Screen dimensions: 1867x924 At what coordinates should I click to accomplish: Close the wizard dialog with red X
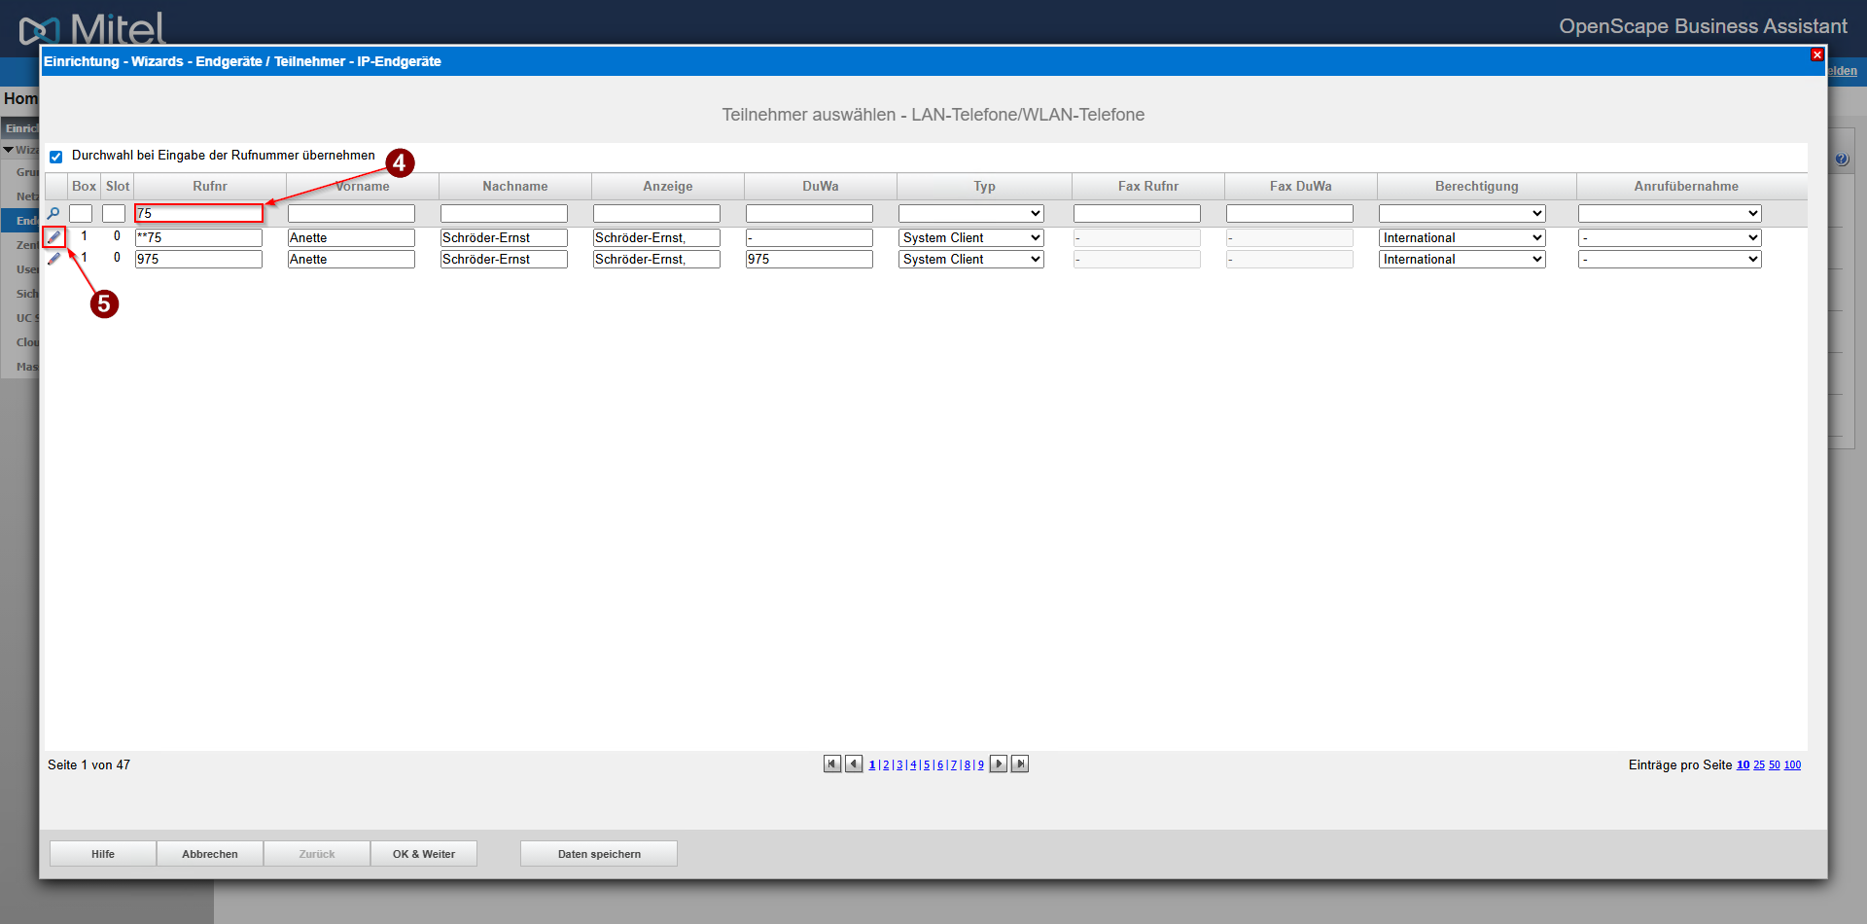click(x=1816, y=55)
